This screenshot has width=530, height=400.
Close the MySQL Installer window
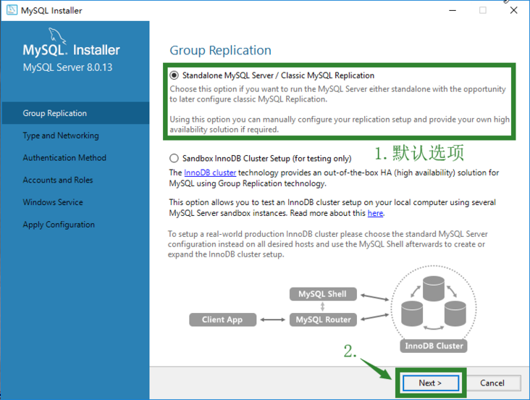point(514,10)
